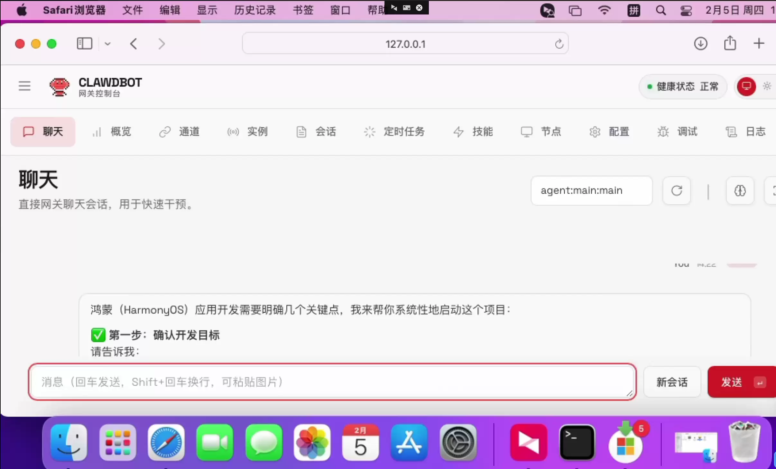The image size is (776, 469).
Task: Open the 窗口 menu in the menu bar
Action: 340,10
